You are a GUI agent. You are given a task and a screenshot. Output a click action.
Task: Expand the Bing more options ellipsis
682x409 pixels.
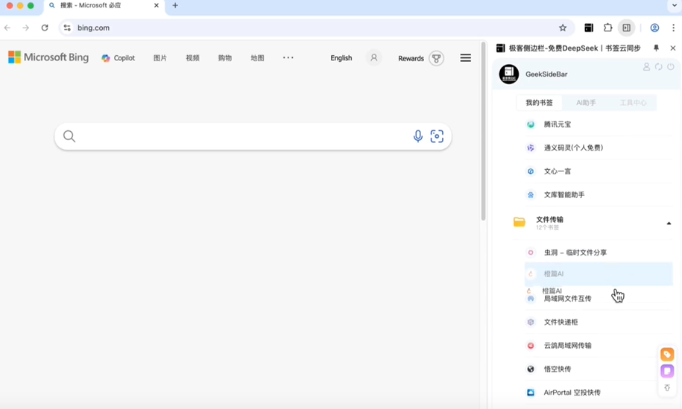coord(288,57)
